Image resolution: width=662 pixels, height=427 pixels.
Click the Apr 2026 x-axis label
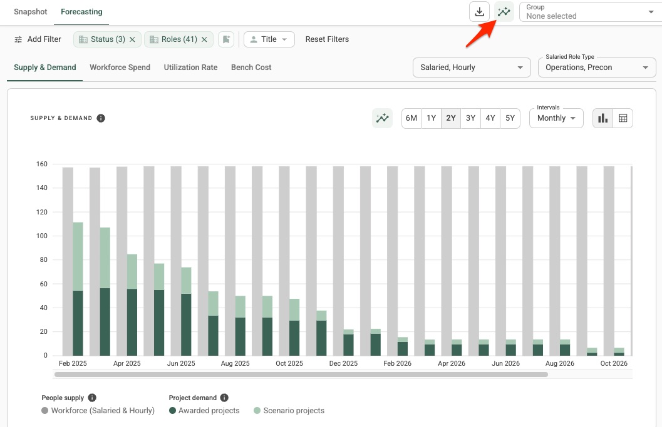tap(452, 363)
